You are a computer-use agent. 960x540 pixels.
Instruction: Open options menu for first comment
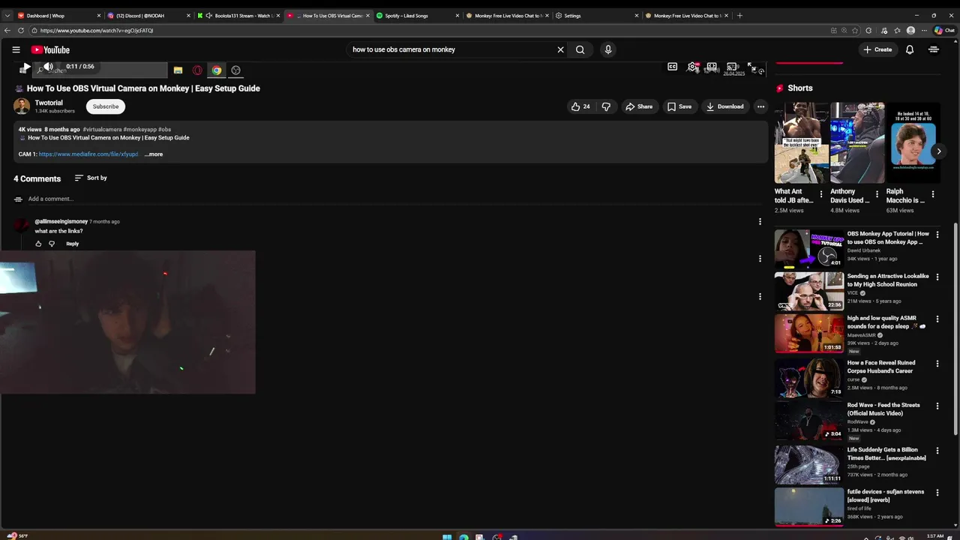[760, 221]
